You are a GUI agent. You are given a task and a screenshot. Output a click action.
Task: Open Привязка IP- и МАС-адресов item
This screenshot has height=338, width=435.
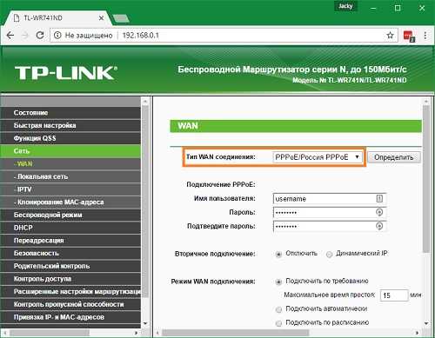pos(70,317)
